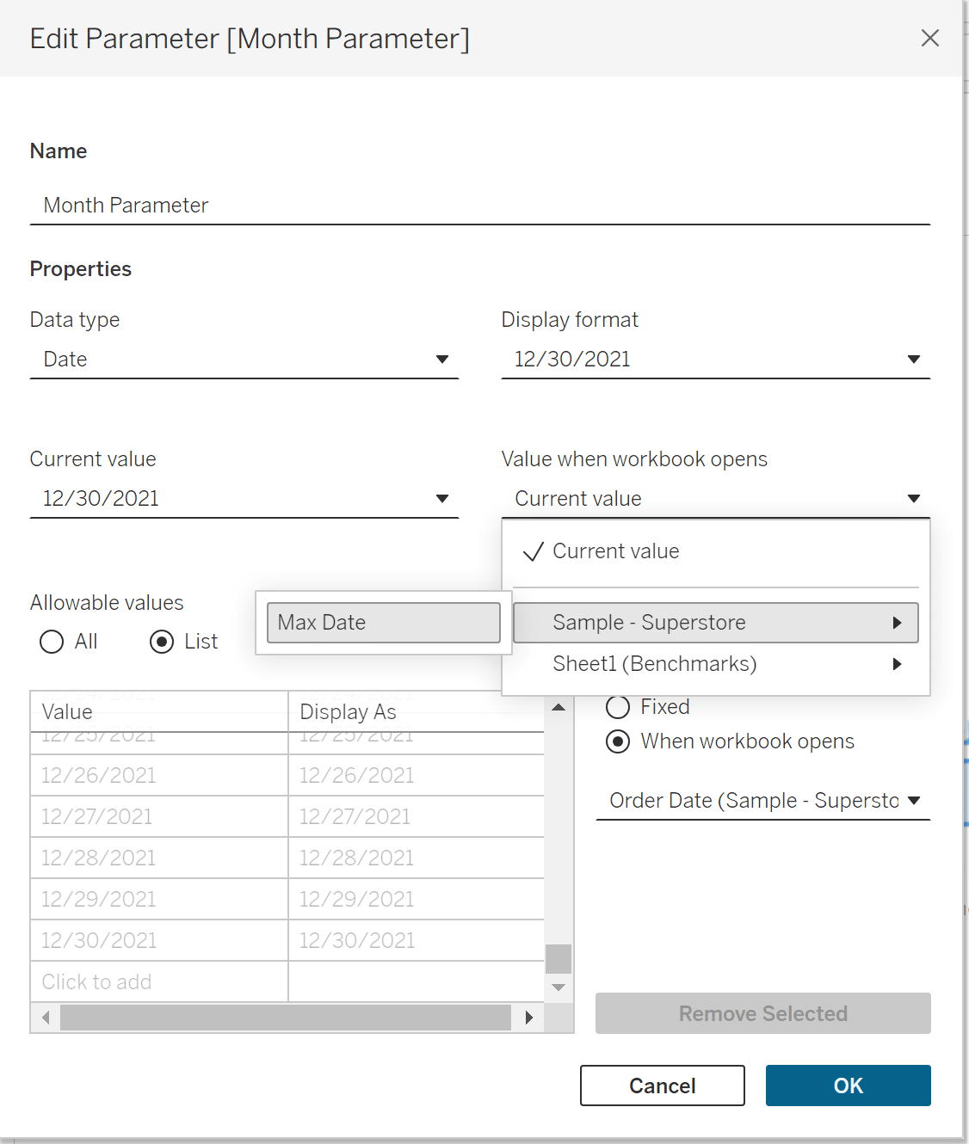Click the 12/29/2021 Display As cell
The height and width of the screenshot is (1144, 969).
(417, 899)
